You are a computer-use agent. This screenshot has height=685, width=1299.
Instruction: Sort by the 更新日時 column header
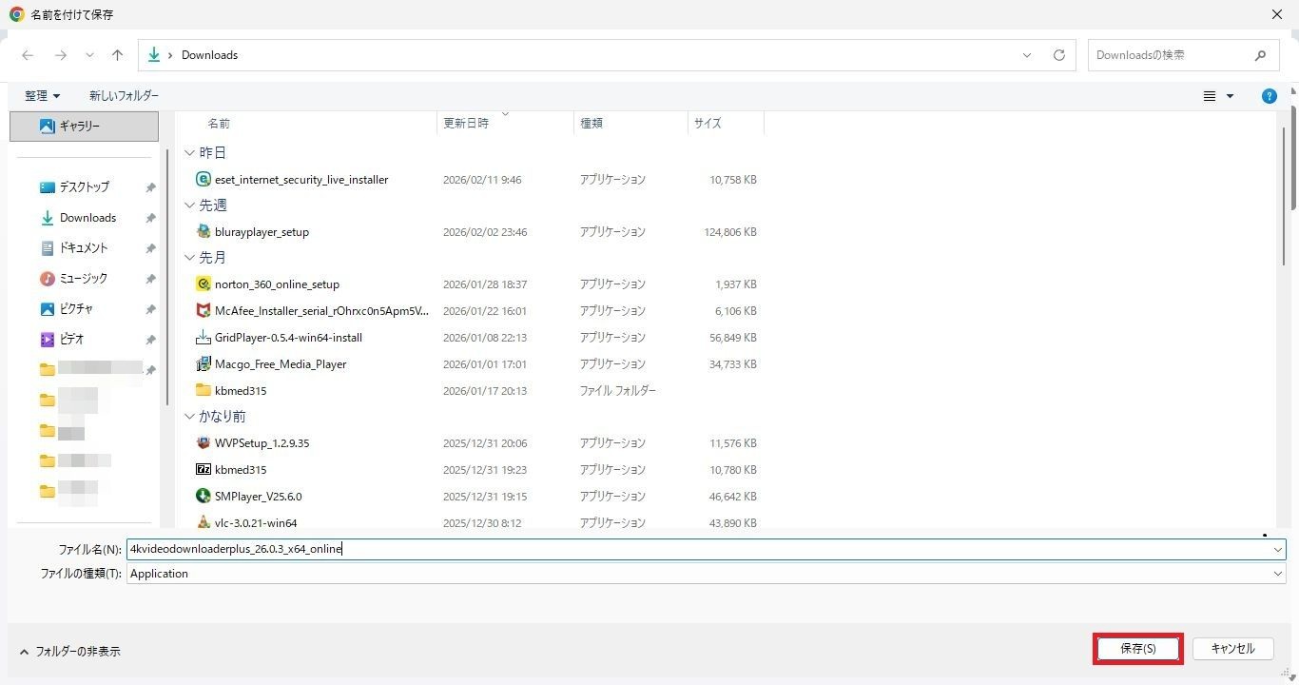point(466,123)
